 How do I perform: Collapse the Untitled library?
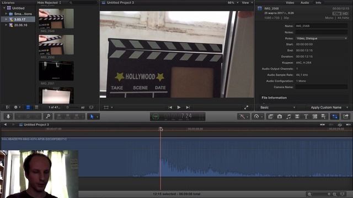(4, 8)
